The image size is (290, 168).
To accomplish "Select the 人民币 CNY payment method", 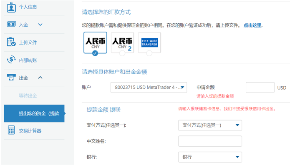I will click(x=95, y=43).
